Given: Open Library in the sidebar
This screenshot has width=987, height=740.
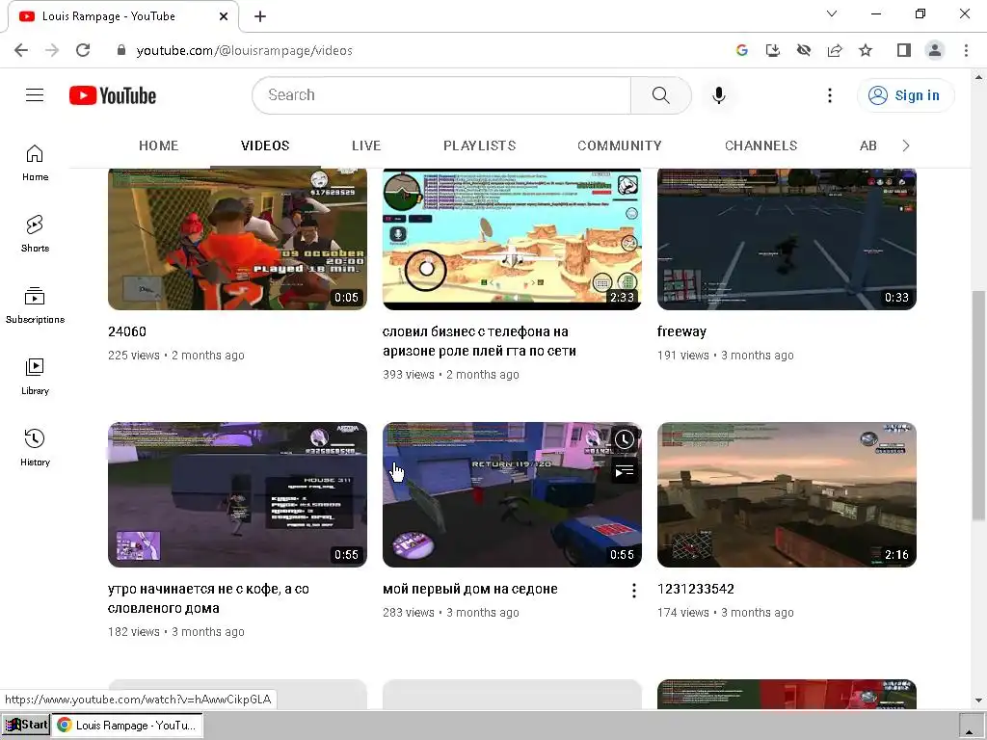Looking at the screenshot, I should 35,377.
